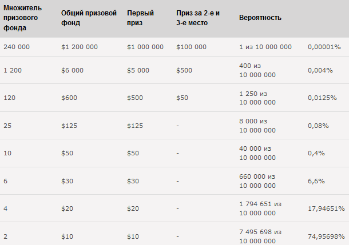Click the Множитель призового фонда column header
349x245 pixels.
(22, 18)
